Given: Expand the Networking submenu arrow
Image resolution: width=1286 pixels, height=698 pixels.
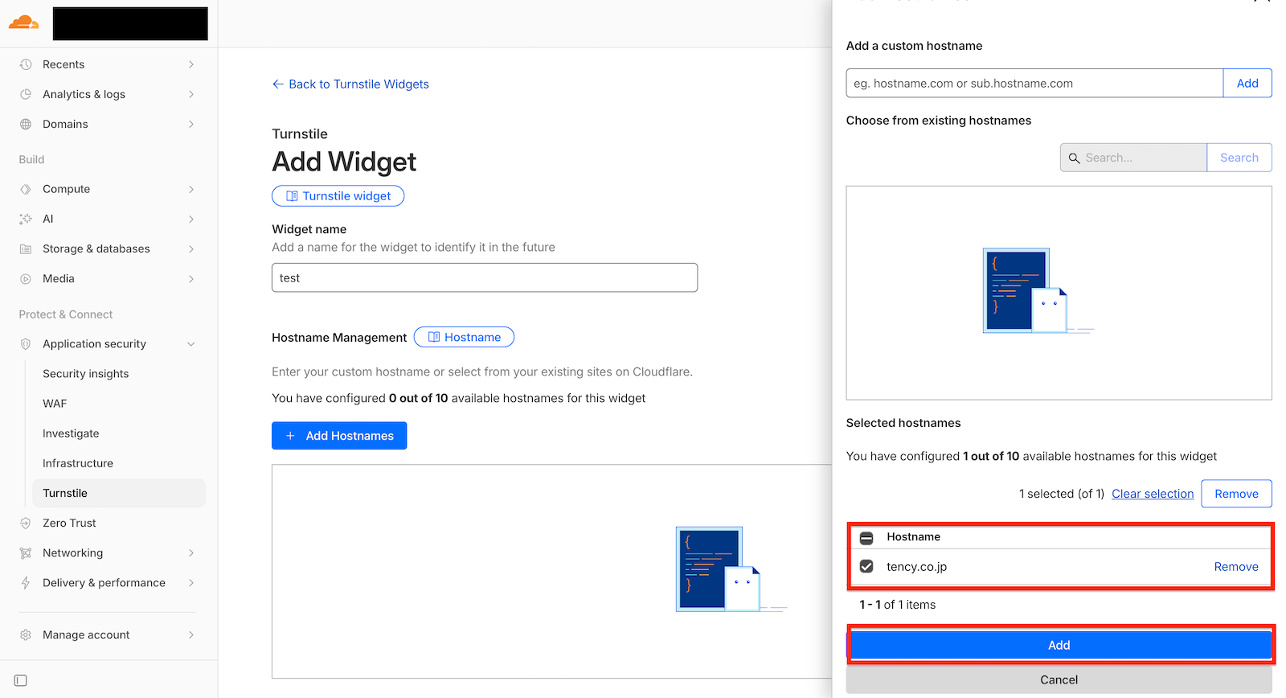Looking at the screenshot, I should (x=191, y=552).
